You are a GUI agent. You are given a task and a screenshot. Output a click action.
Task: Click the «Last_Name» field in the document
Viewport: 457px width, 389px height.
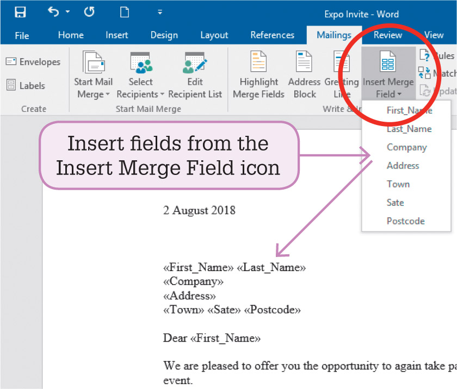click(x=271, y=267)
